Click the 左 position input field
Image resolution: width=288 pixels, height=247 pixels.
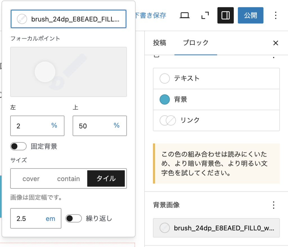[37, 126]
